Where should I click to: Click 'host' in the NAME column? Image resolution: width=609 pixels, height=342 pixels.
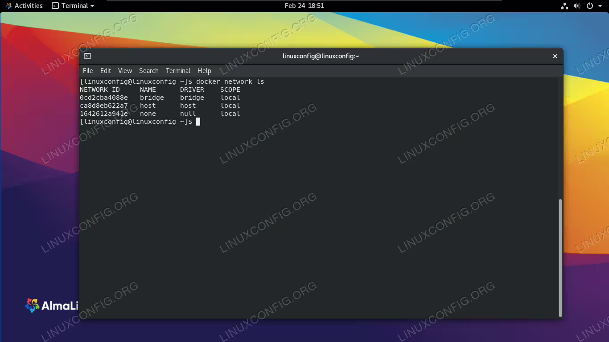tap(148, 106)
